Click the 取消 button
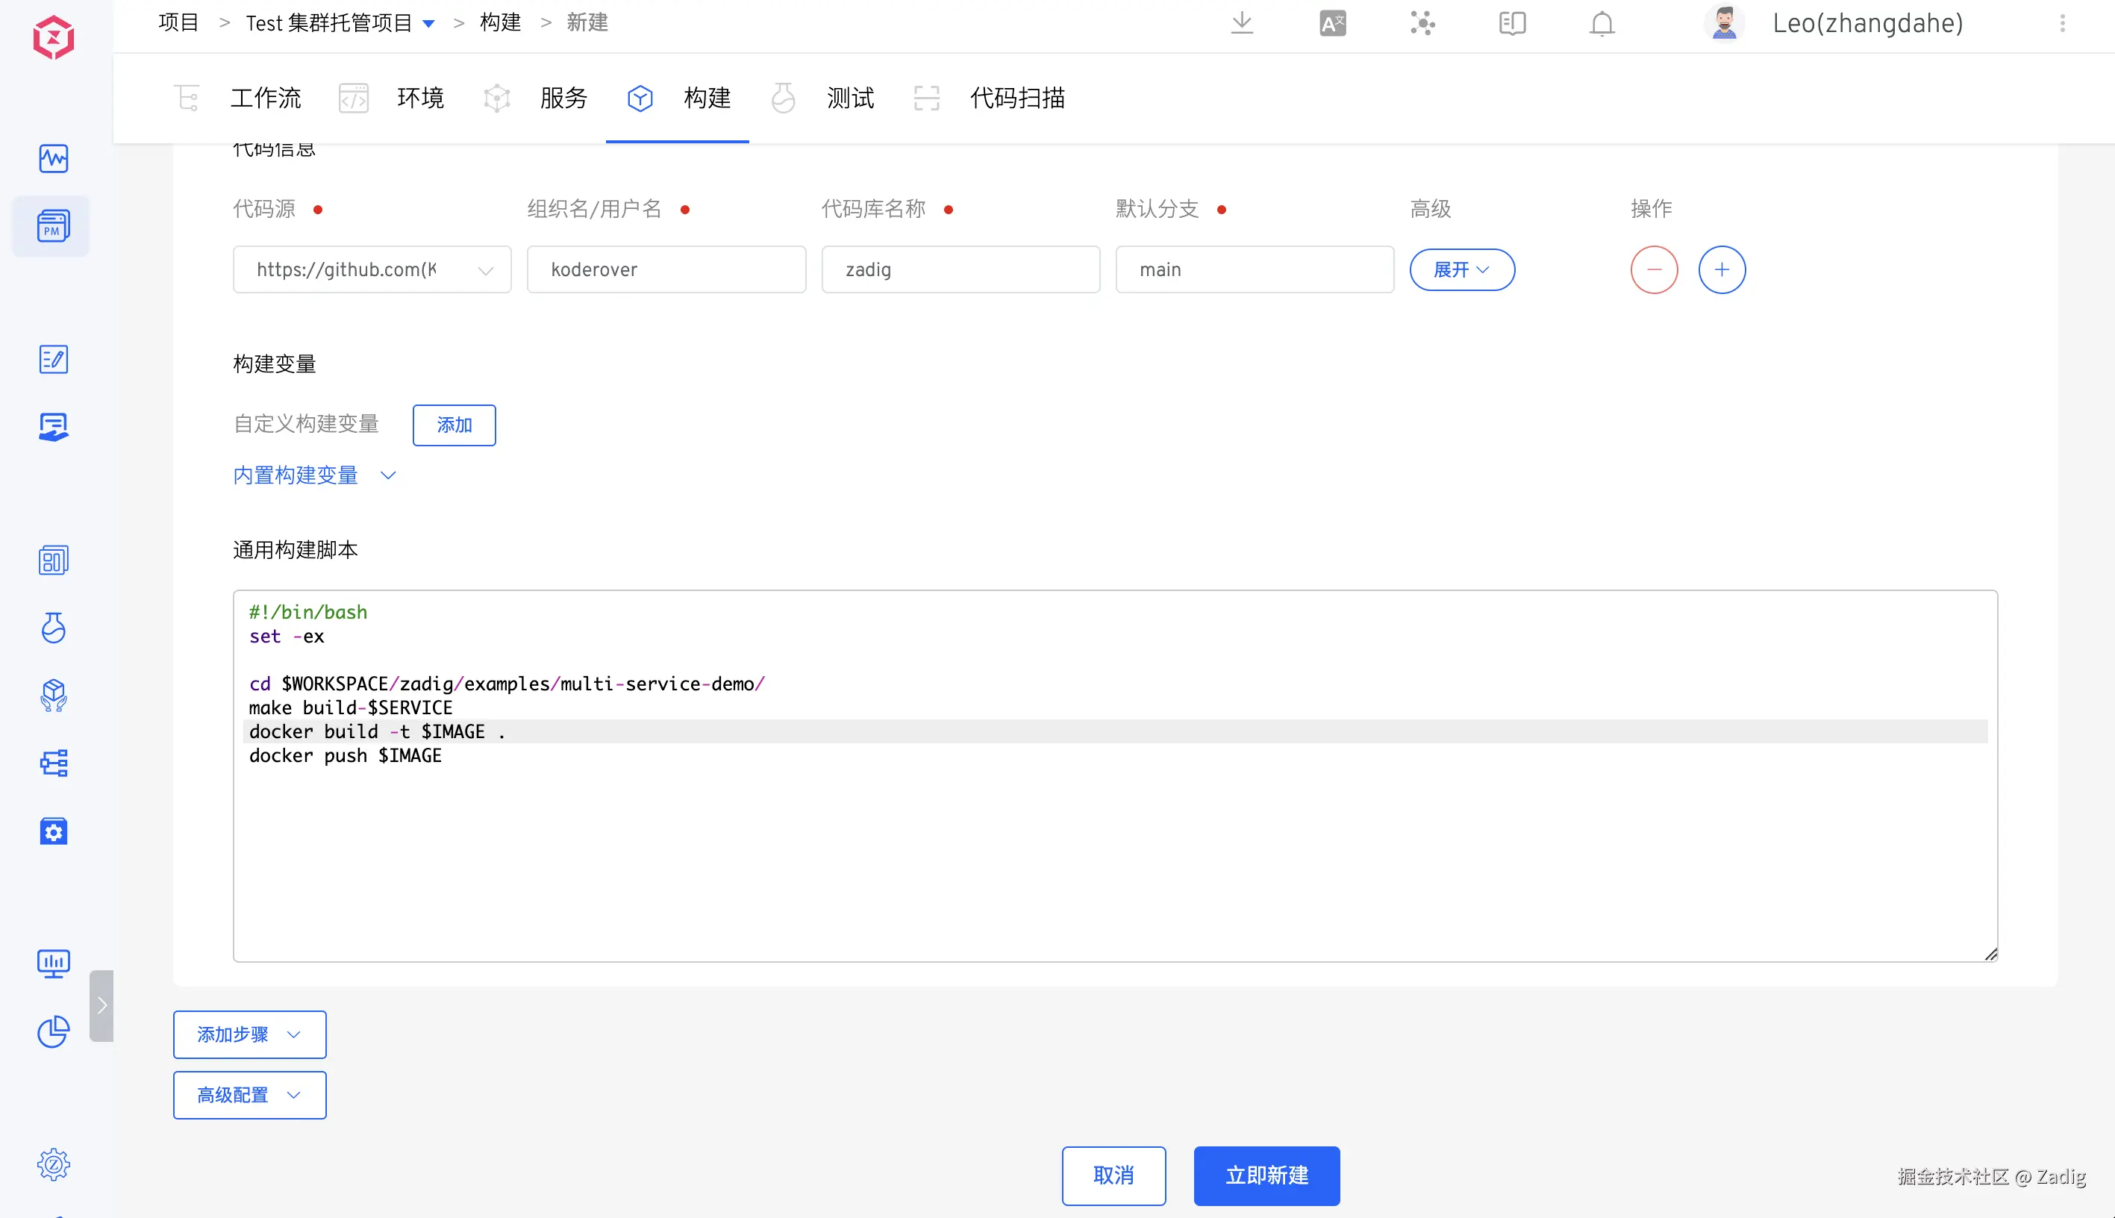Screen dimensions: 2115x1218 click(x=1113, y=1175)
